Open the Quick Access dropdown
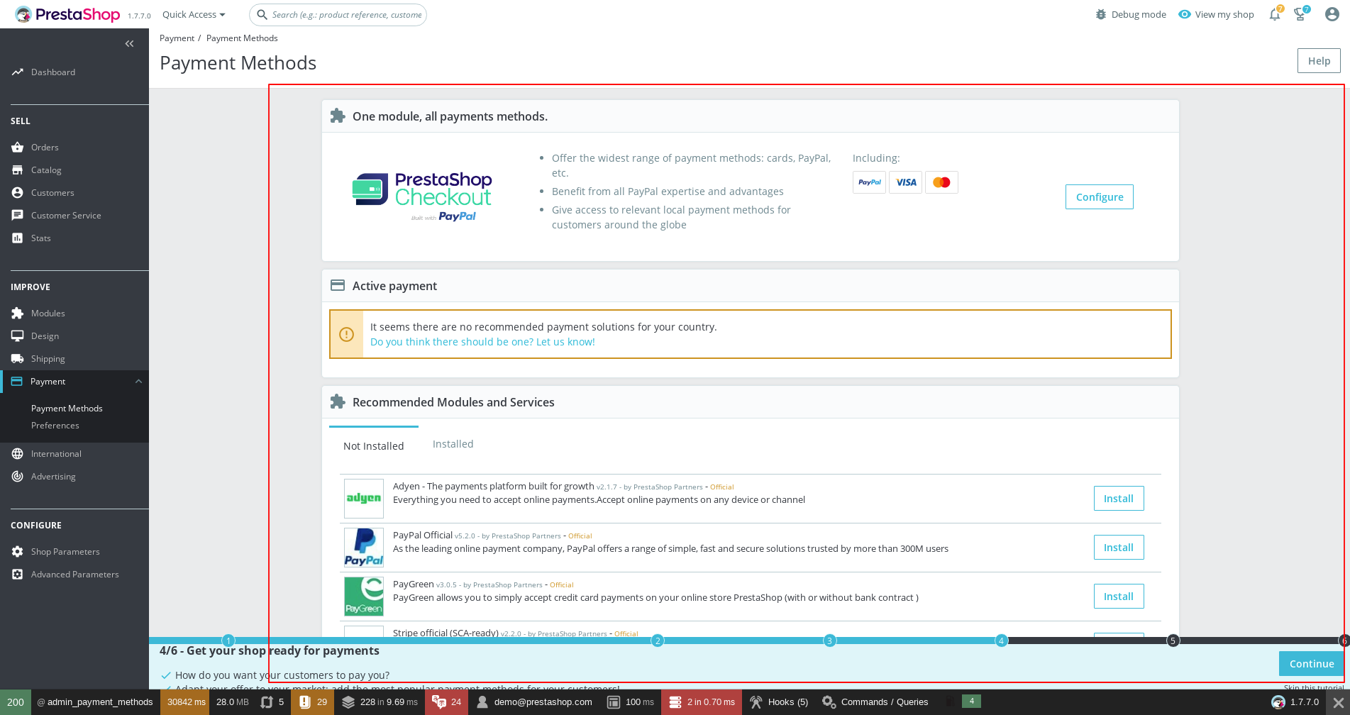Viewport: 1350px width, 715px height. [192, 14]
